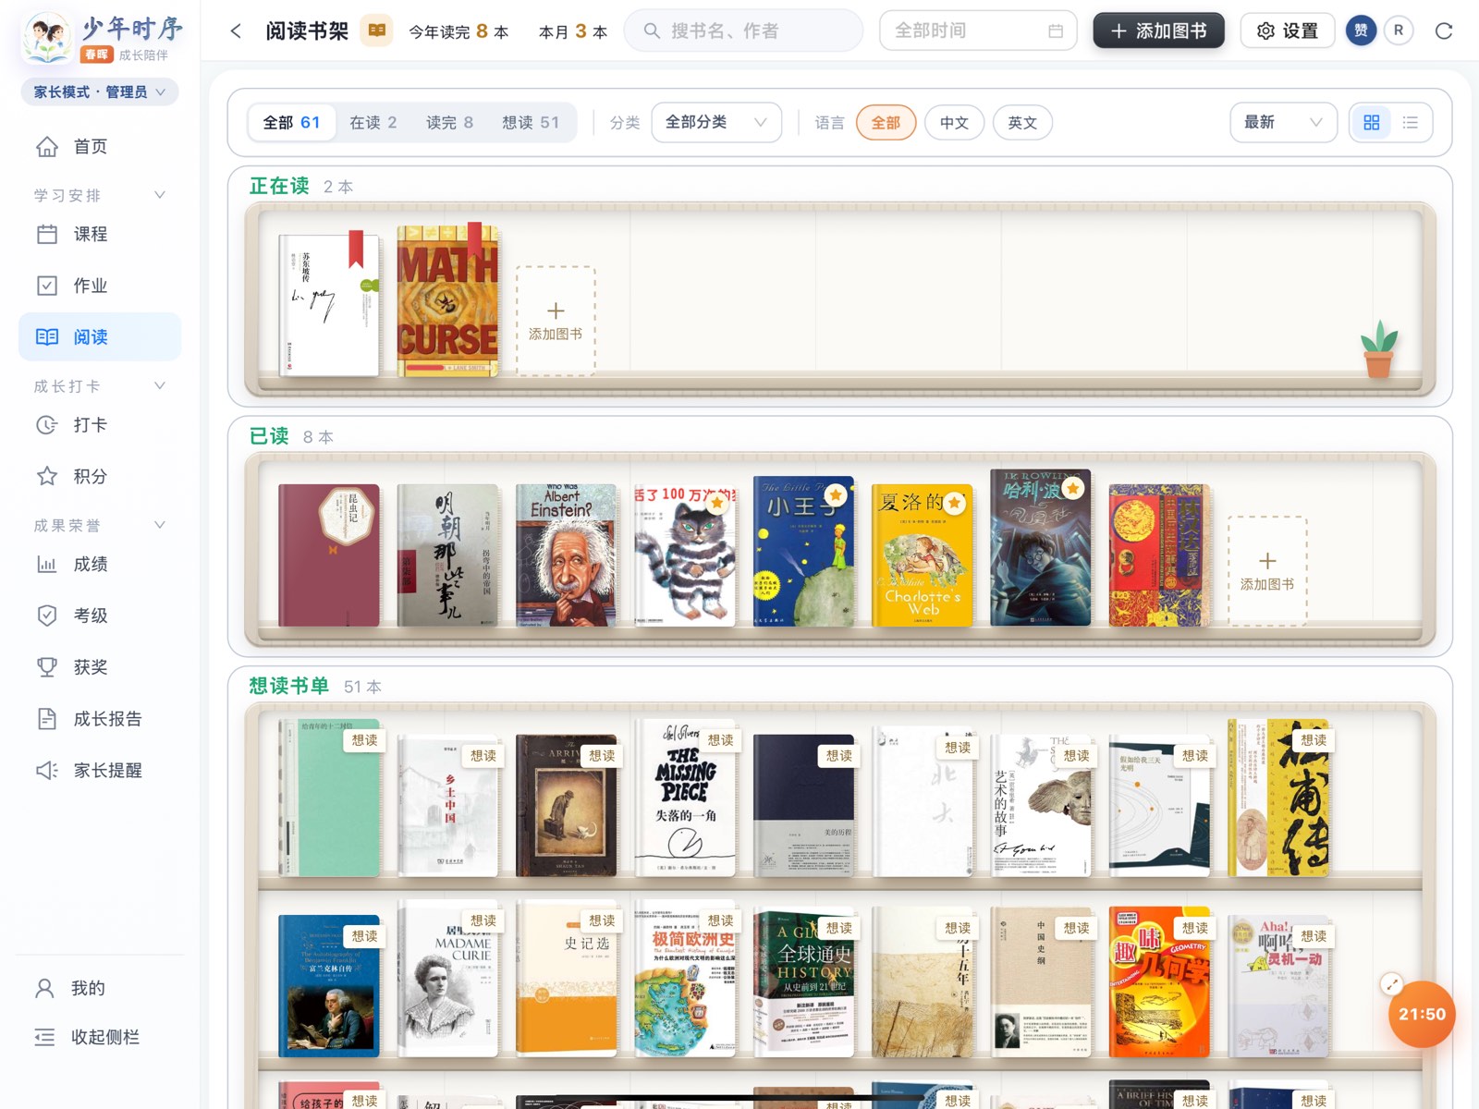Click the refresh icon at top right
The height and width of the screenshot is (1109, 1479).
click(x=1444, y=31)
